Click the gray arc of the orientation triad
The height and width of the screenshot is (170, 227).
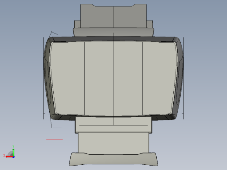point(10,153)
